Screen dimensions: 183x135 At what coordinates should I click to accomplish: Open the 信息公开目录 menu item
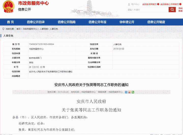36,22
